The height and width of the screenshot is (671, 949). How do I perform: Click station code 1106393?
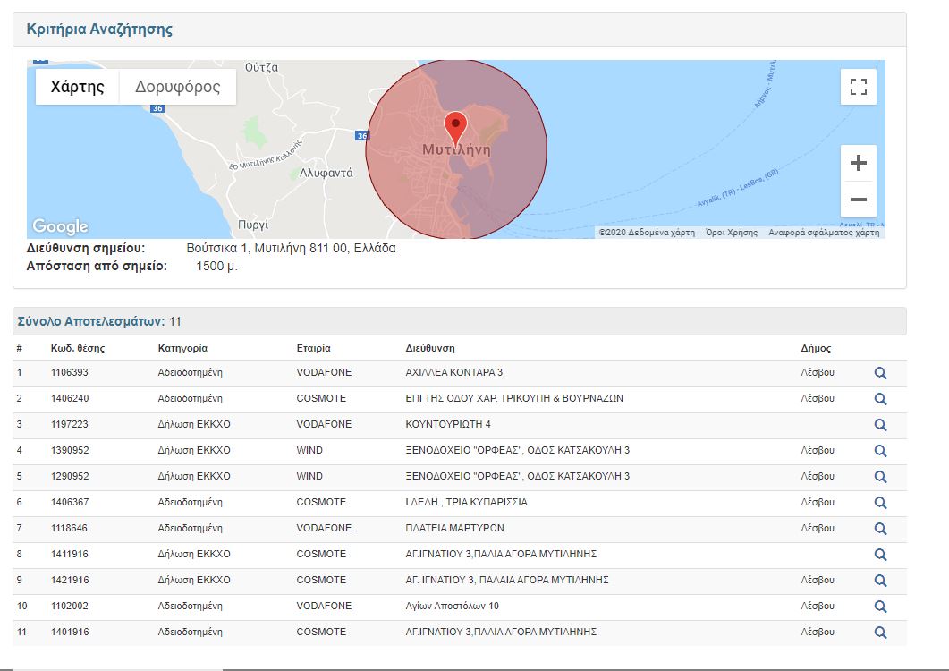70,372
